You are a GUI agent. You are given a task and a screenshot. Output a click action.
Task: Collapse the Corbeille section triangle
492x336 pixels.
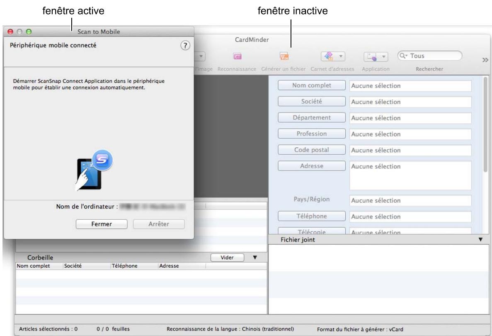255,257
